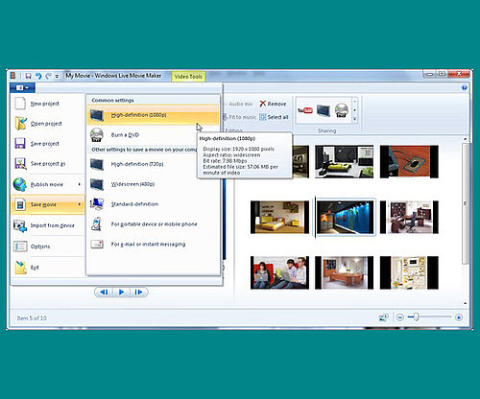Click the DVD icon in Sharing group
Image resolution: width=480 pixels, height=399 pixels.
tap(342, 110)
